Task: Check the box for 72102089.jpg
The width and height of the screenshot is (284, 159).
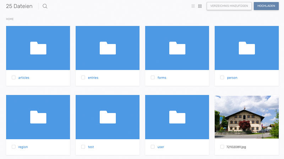Action: point(222,147)
